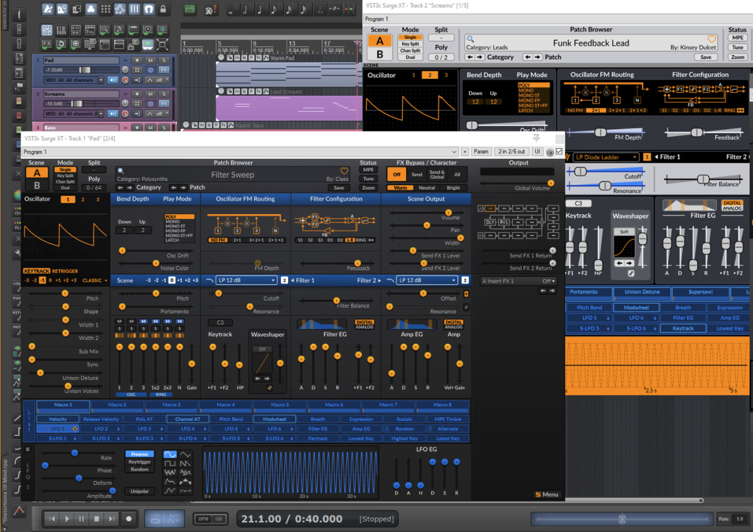Mute the Screams track
Screen dimensions: 753x532
[x=151, y=93]
